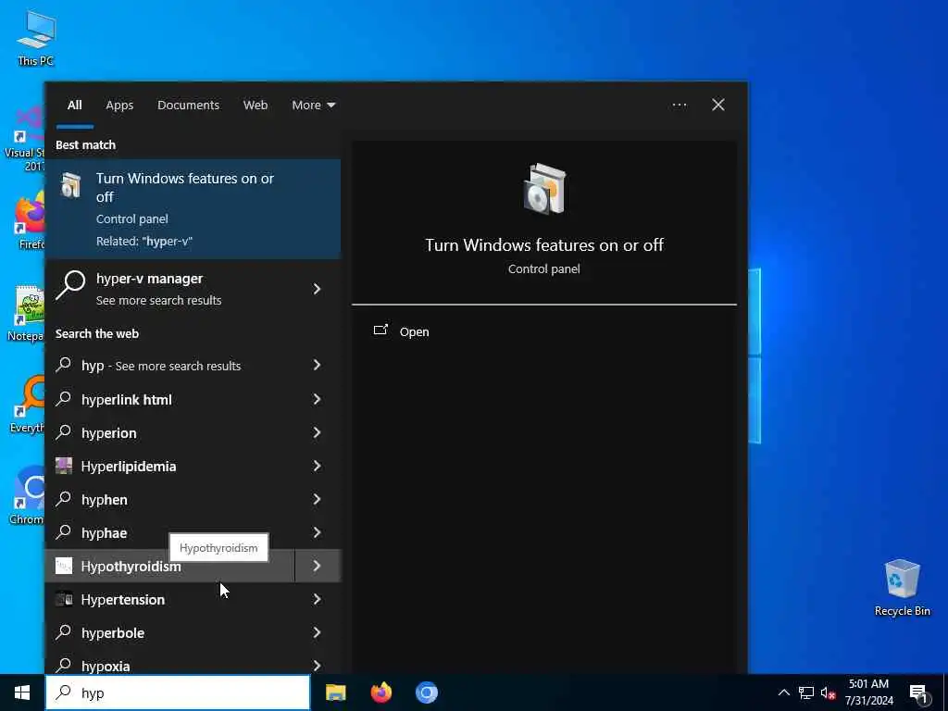
Task: Open the Windows Start button
Action: (x=22, y=692)
